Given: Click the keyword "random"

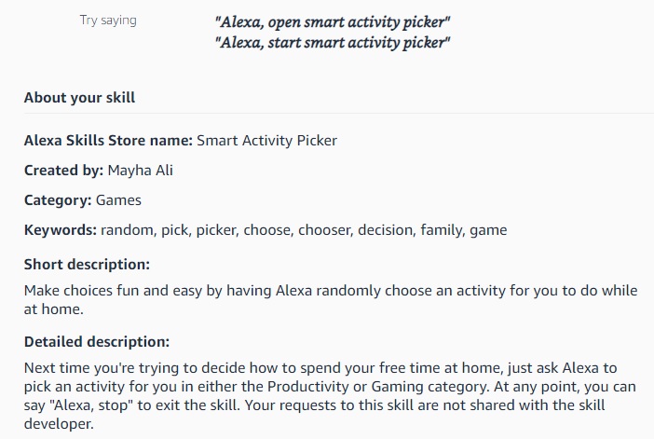Looking at the screenshot, I should coord(127,229).
